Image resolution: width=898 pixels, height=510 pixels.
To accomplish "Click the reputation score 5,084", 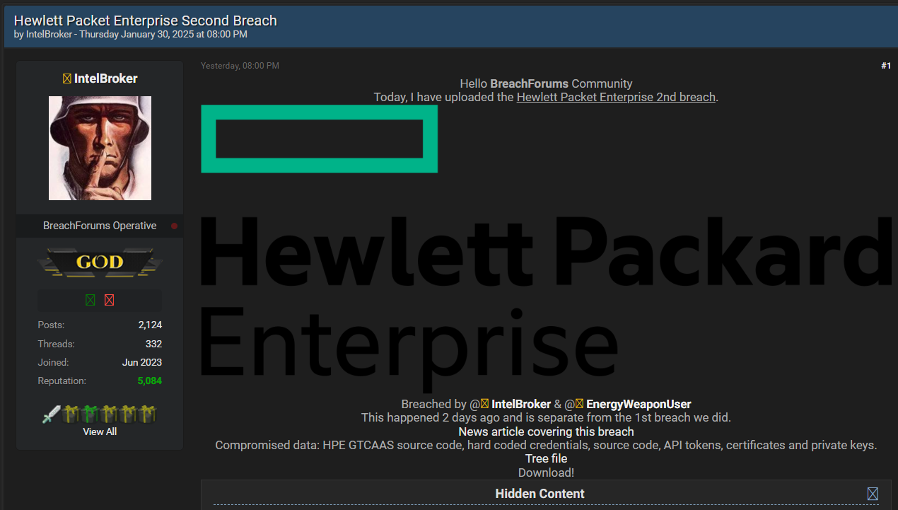I will pos(150,381).
